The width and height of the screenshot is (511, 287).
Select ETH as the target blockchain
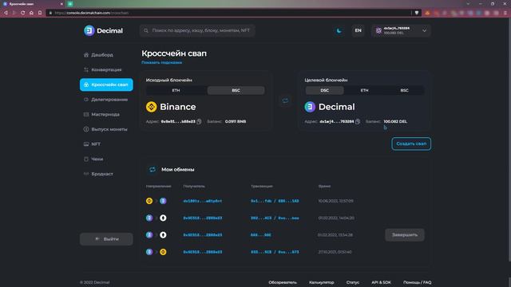(364, 90)
